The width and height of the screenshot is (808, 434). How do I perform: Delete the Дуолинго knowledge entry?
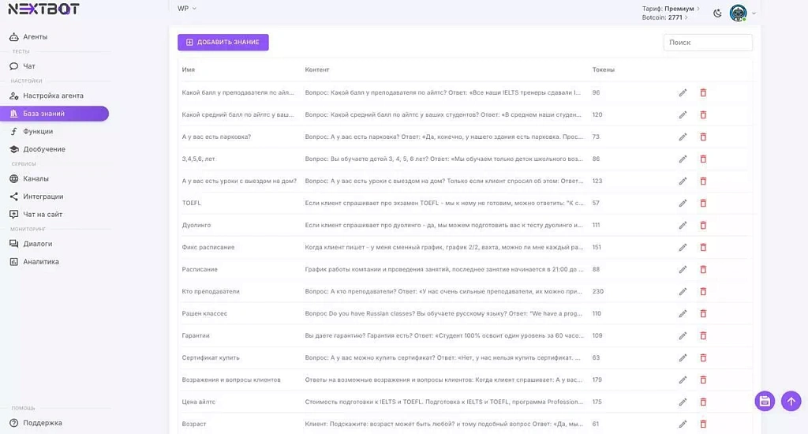pos(703,225)
